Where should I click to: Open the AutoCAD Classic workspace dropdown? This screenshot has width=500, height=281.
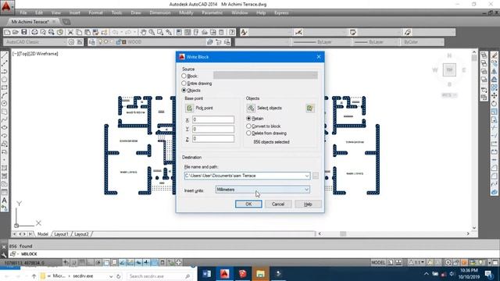tap(34, 42)
